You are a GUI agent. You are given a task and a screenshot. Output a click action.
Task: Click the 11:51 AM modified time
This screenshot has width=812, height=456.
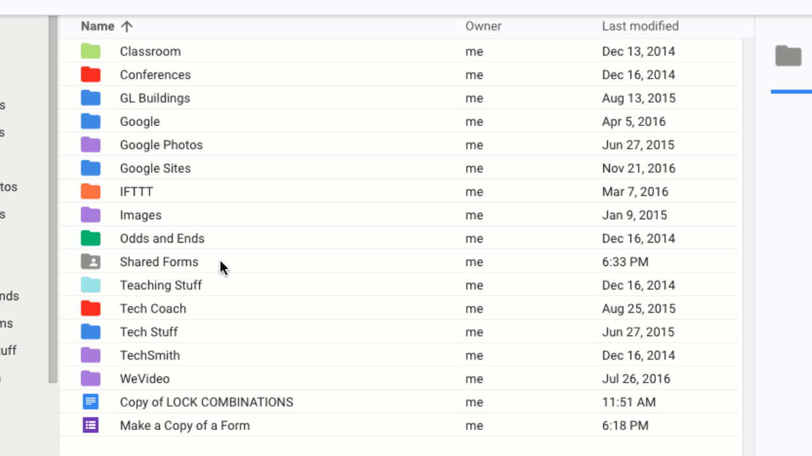coord(629,402)
